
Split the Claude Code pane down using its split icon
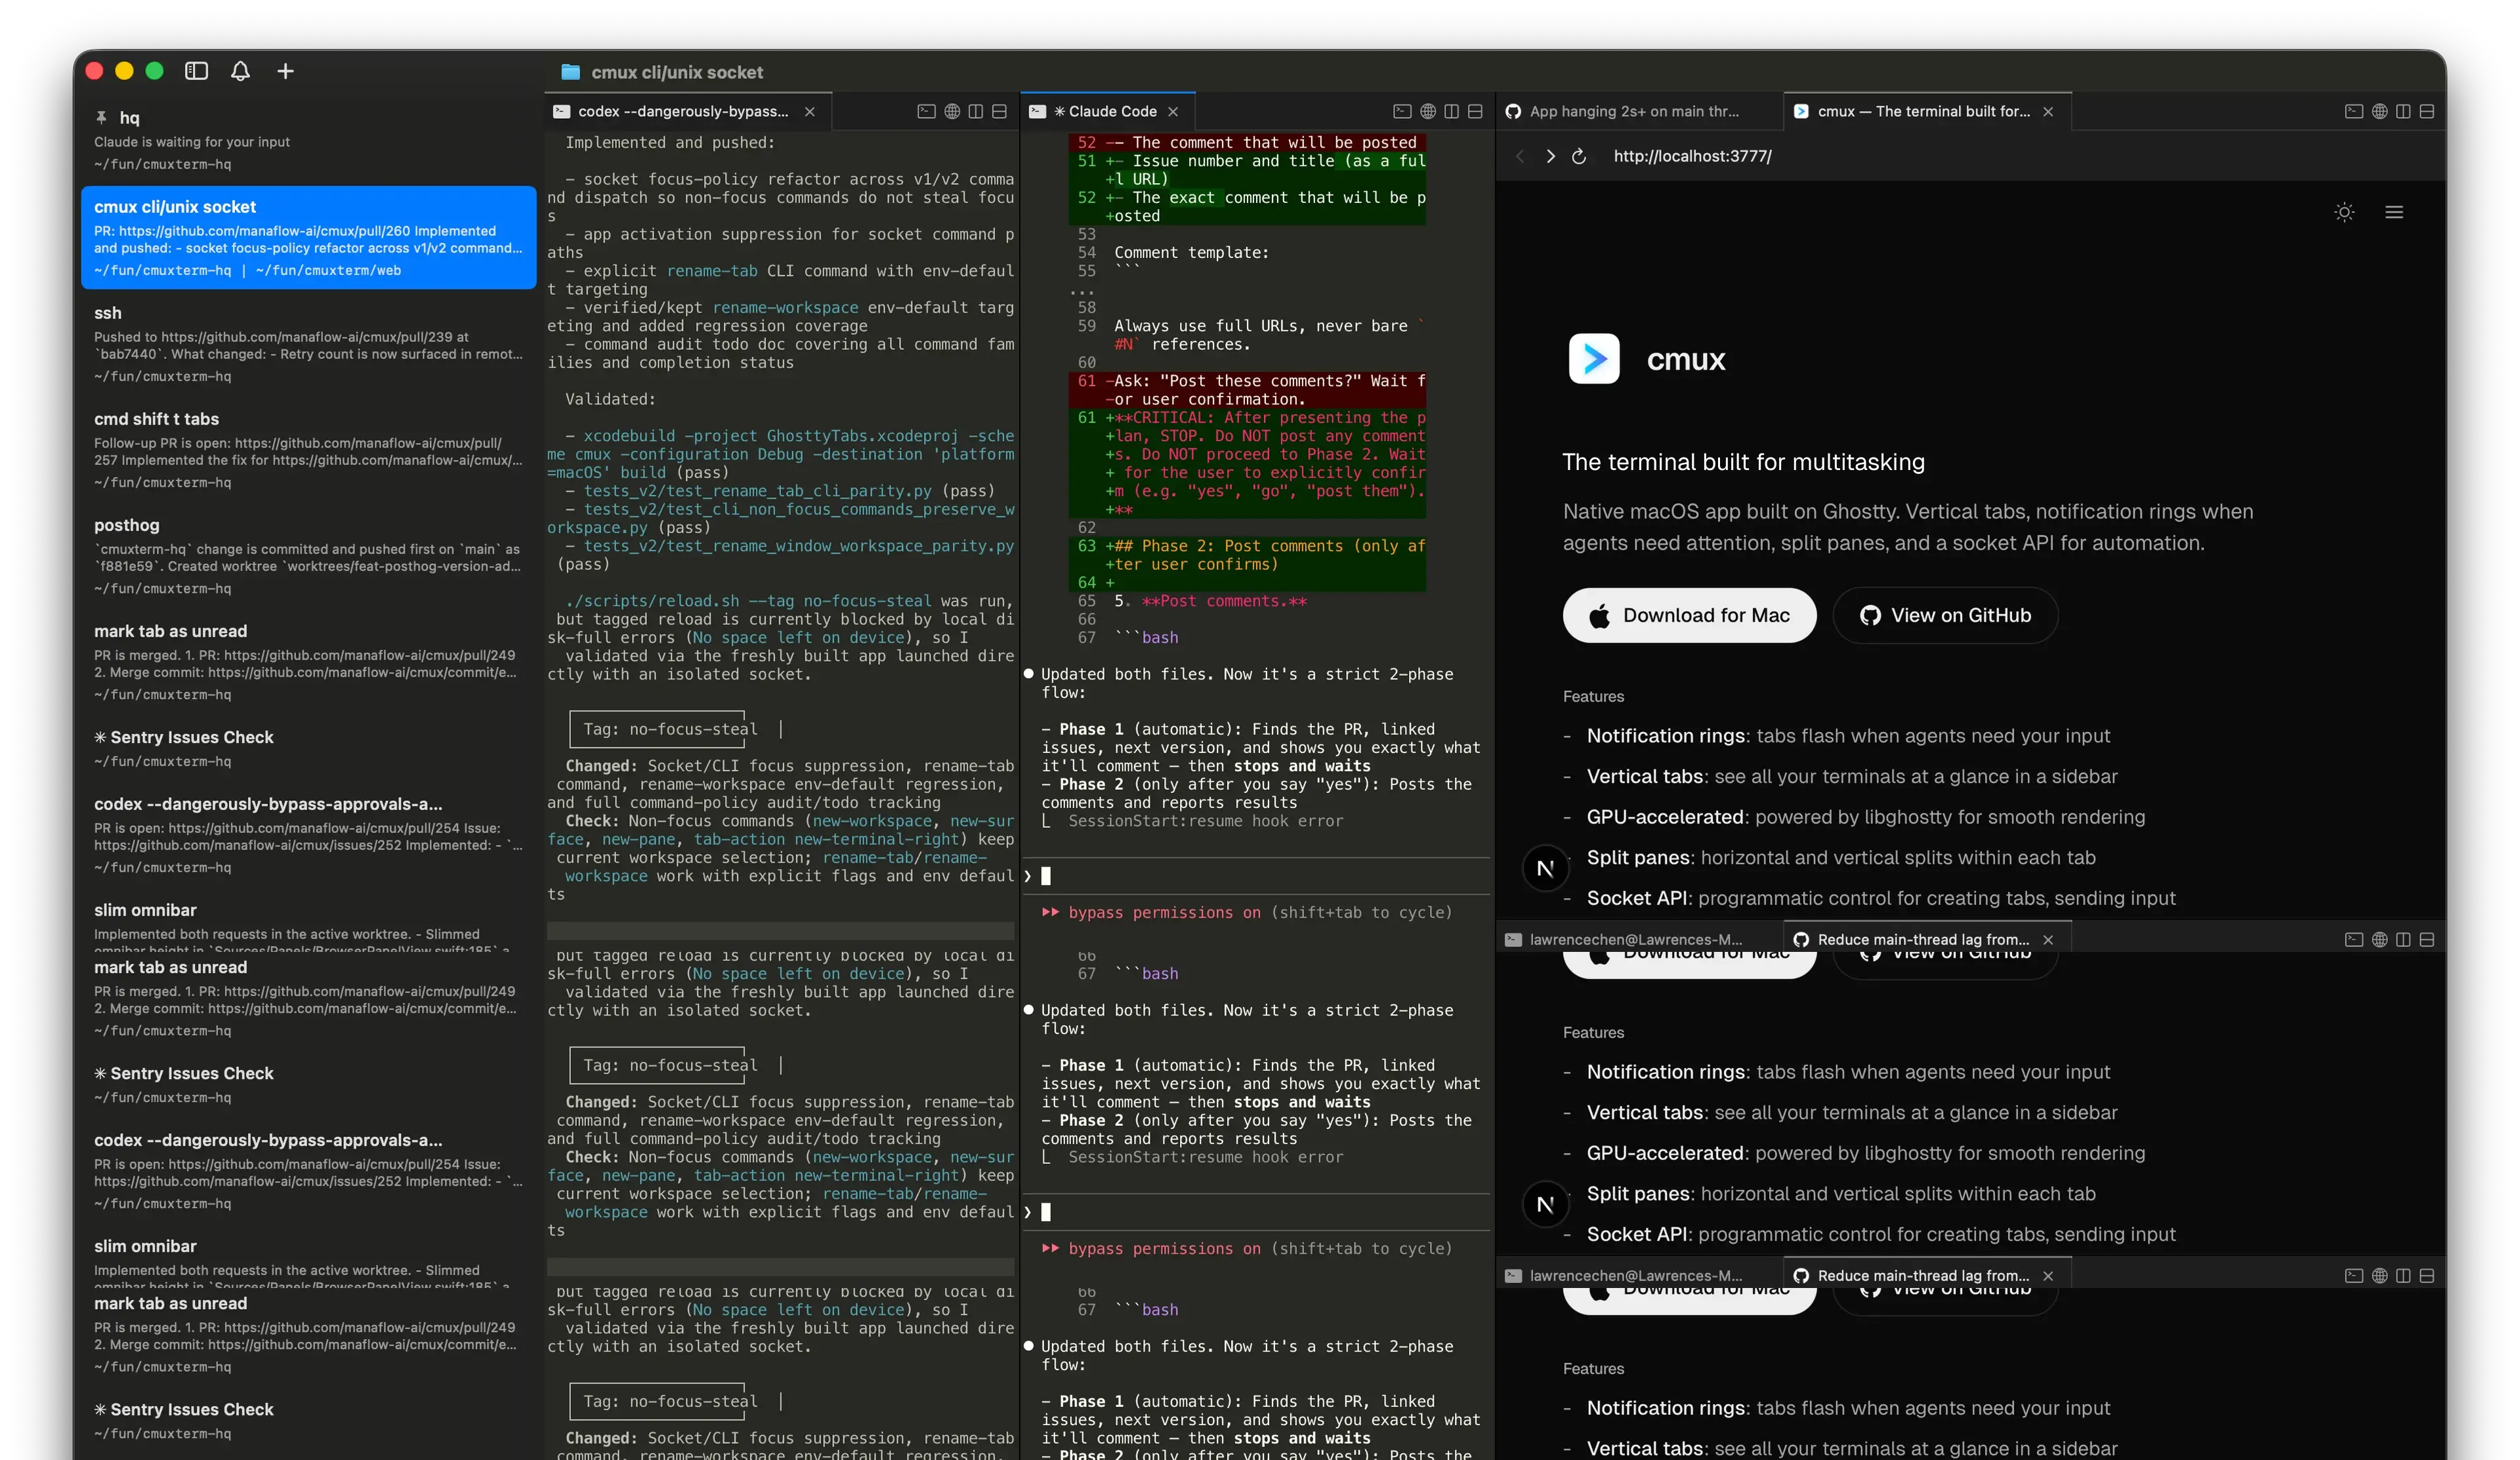[x=1475, y=112]
